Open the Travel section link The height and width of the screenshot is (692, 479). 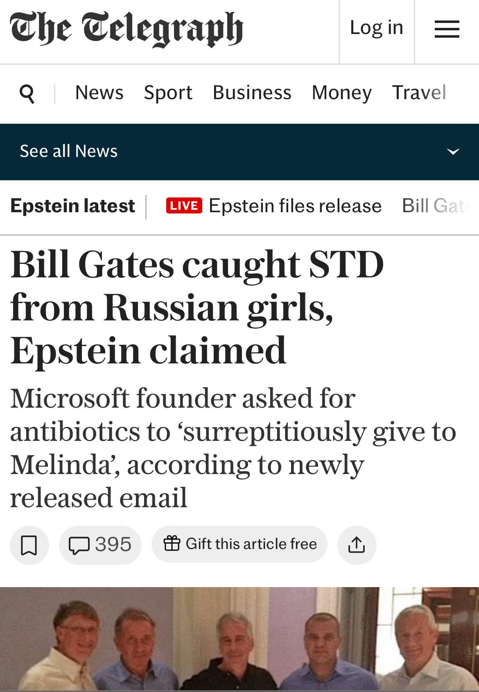[x=418, y=93]
